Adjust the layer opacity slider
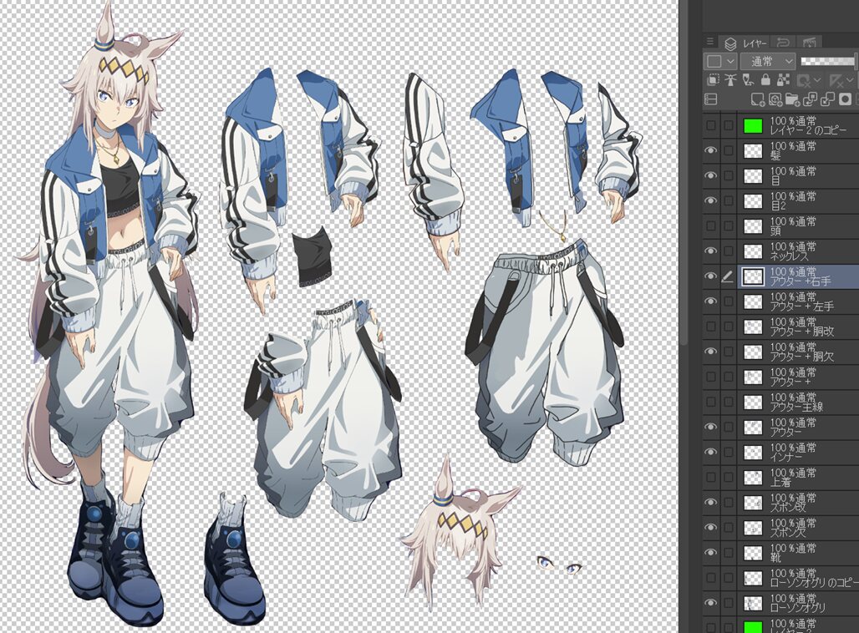 click(828, 61)
